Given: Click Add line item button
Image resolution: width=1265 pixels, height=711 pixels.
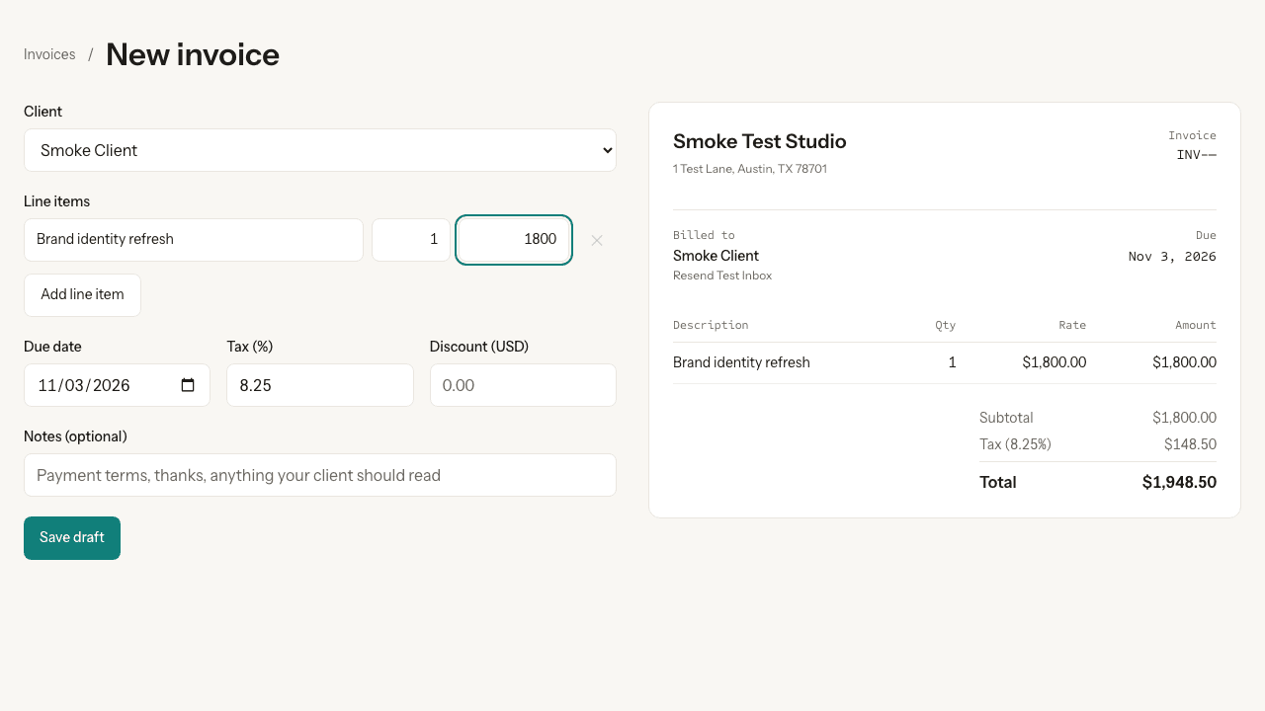Looking at the screenshot, I should pyautogui.click(x=82, y=295).
